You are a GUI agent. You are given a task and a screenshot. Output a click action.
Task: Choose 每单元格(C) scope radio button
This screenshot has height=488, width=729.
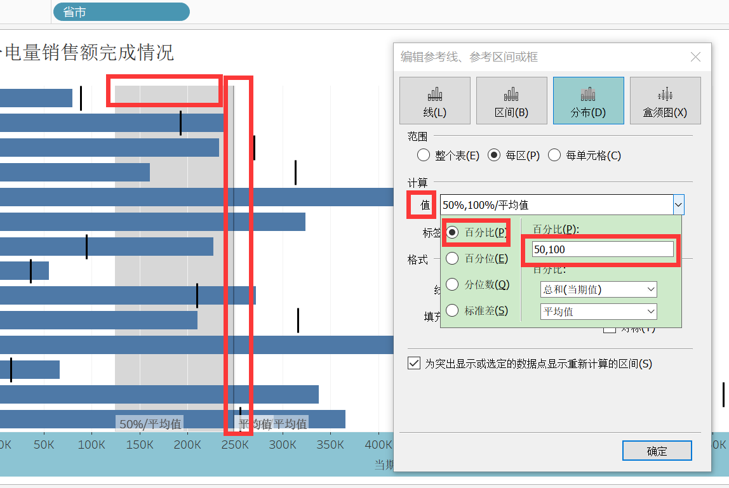554,155
